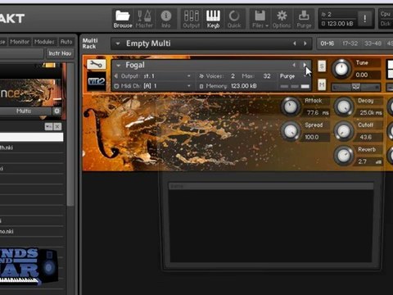Toggle the Keyb on-screen keyboard

pyautogui.click(x=213, y=19)
